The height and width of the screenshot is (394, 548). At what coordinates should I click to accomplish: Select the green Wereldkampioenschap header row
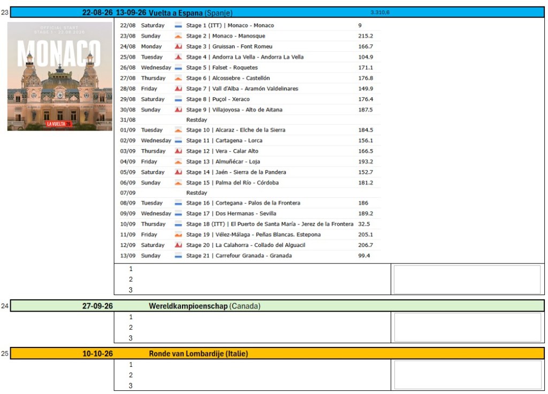coord(277,306)
